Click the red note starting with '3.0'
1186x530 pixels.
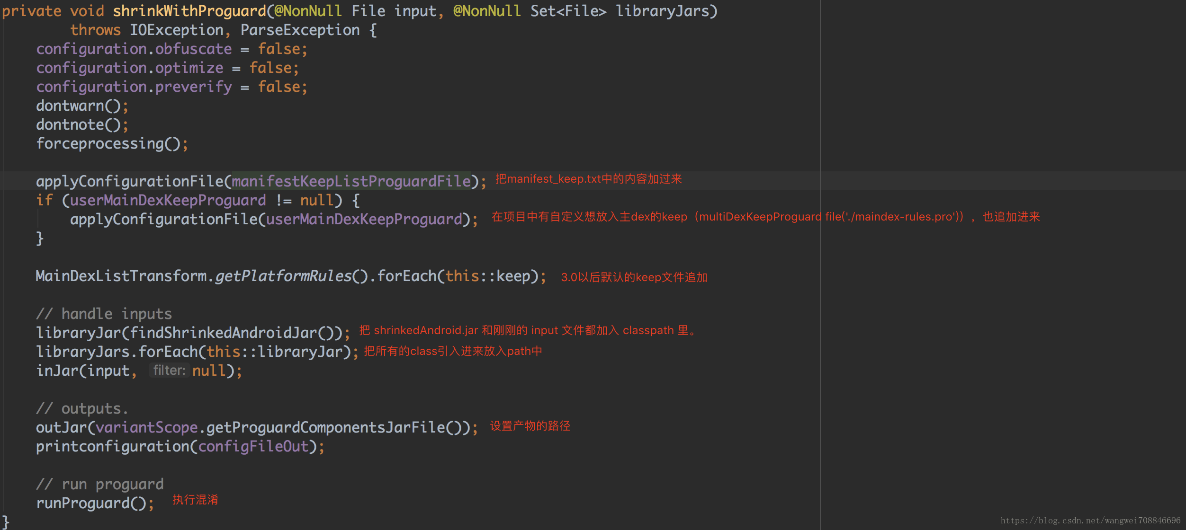pyautogui.click(x=634, y=277)
